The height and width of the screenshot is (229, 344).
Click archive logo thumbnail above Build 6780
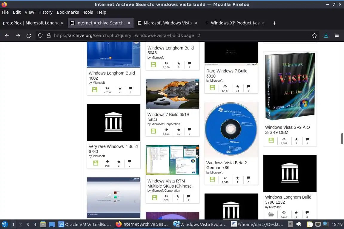tap(113, 123)
